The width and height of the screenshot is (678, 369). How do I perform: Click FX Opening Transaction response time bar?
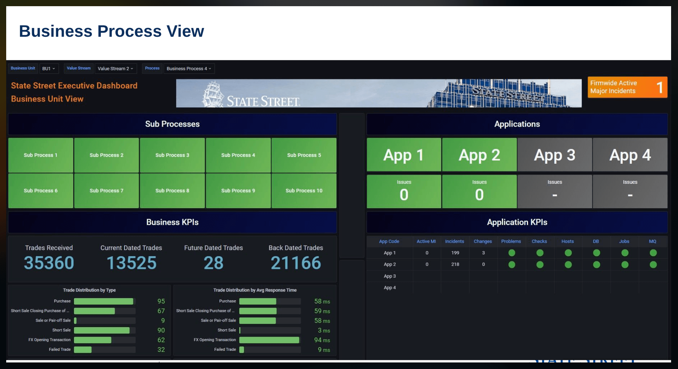(269, 340)
